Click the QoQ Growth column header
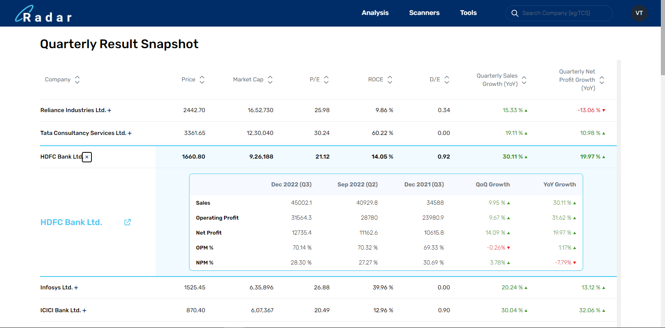The height and width of the screenshot is (328, 665). pos(493,184)
